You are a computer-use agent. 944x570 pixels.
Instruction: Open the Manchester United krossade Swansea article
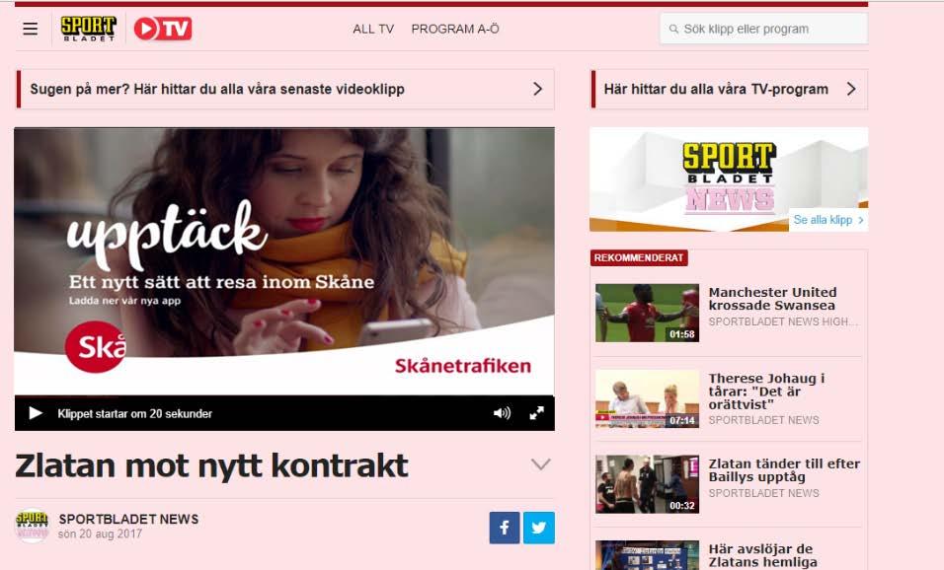[x=772, y=299]
